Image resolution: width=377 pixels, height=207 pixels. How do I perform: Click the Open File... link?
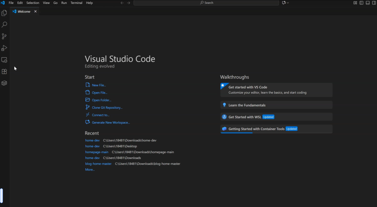point(99,93)
